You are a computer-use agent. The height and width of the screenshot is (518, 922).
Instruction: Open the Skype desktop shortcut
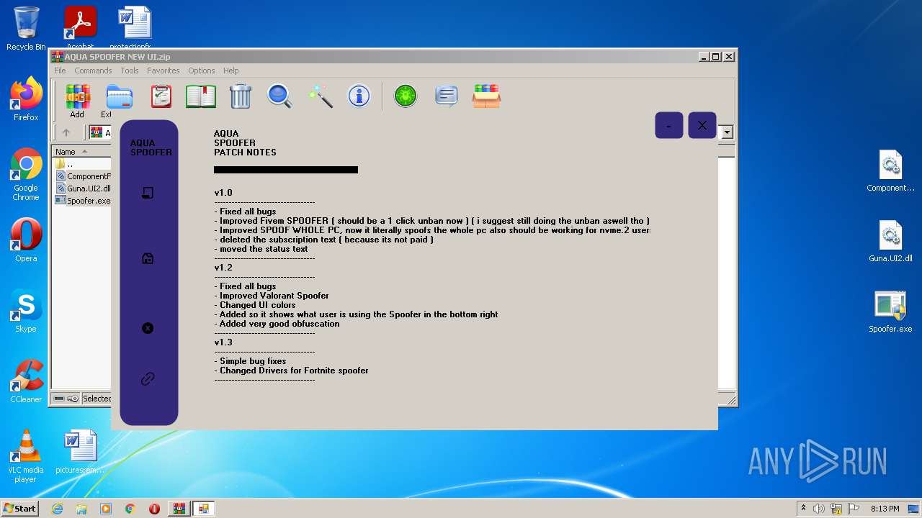coord(26,311)
